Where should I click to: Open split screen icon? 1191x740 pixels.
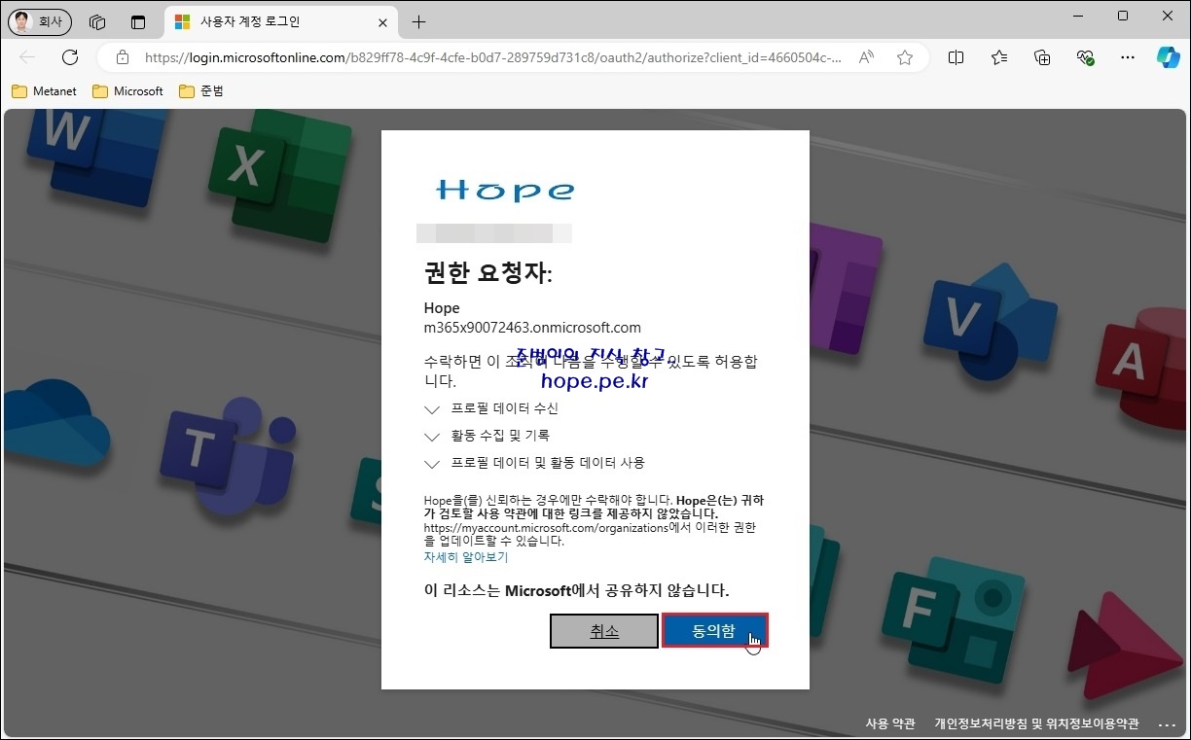[x=956, y=57]
